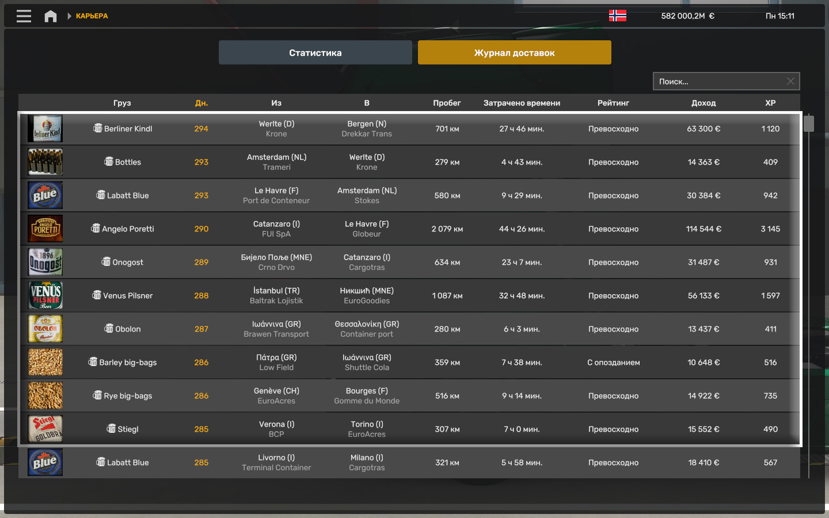Click the 582 000,2M € balance
Viewport: 829px width, 518px height.
[x=687, y=16]
